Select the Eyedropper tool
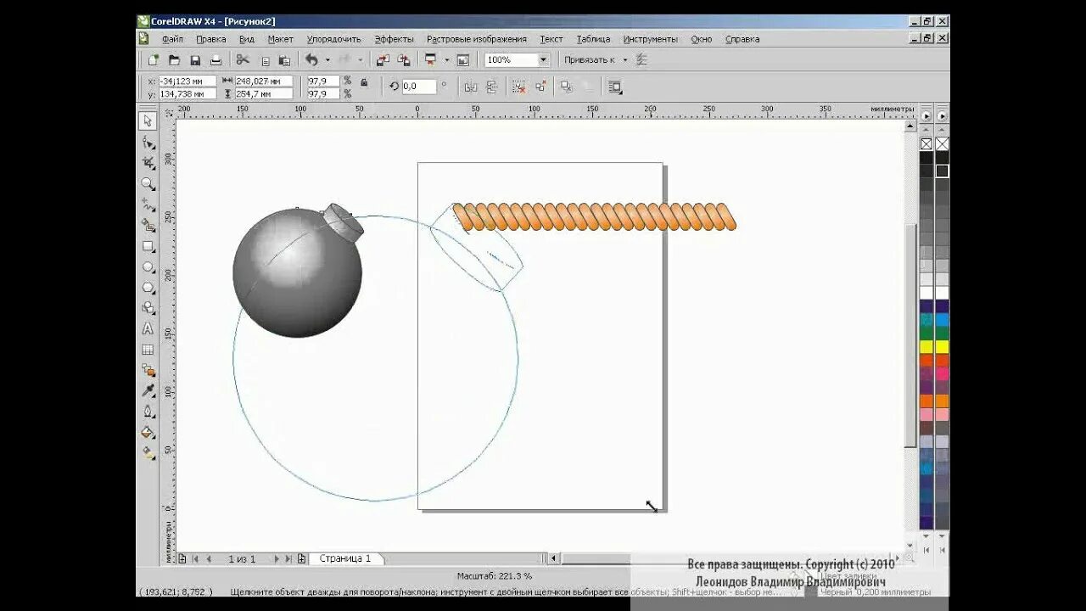1086x611 pixels. coord(148,391)
